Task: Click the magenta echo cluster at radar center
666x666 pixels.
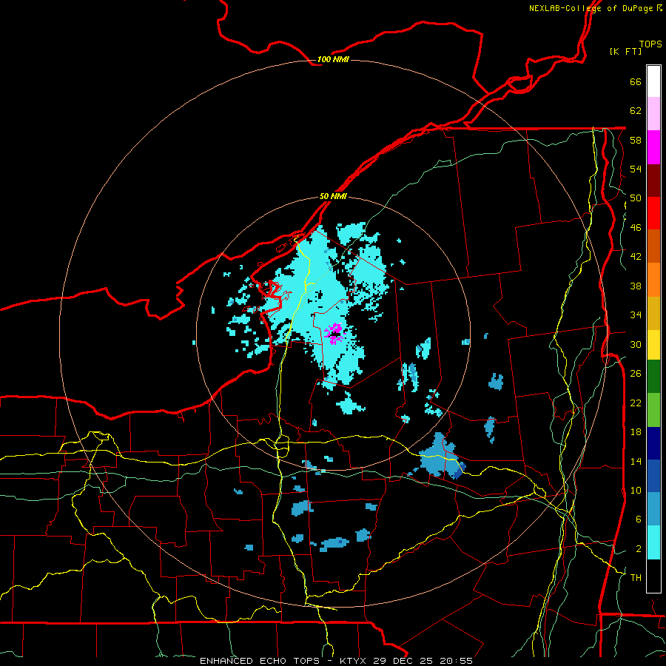Action: pos(334,333)
